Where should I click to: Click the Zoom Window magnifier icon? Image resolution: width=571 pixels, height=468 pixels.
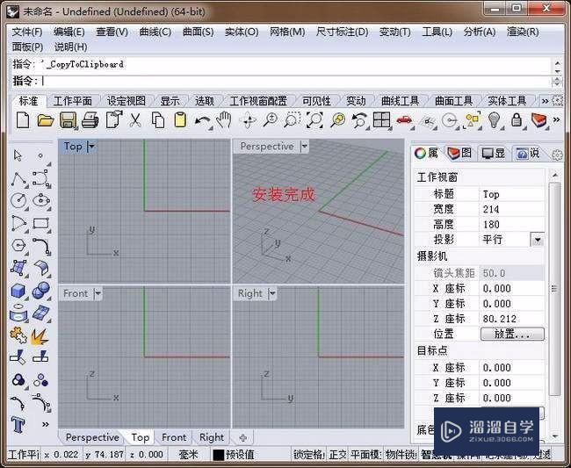(292, 120)
